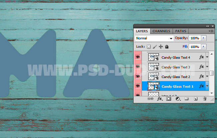
Task: Switch to the Paths tab
Action: 181,31
